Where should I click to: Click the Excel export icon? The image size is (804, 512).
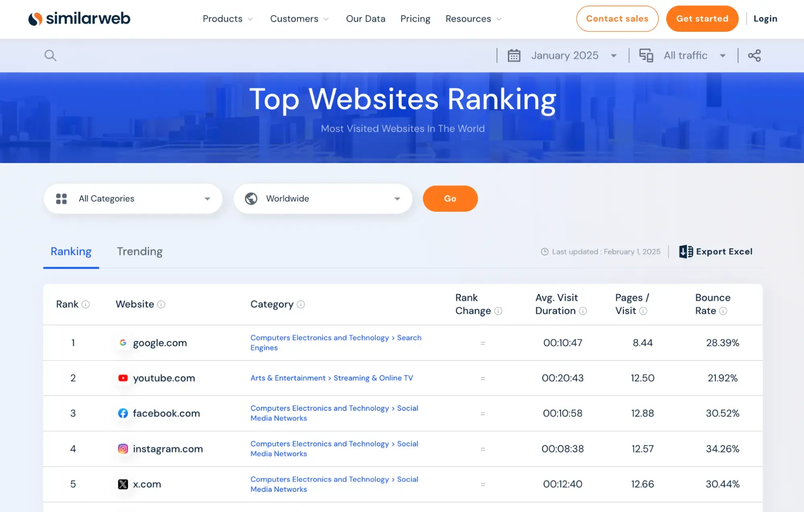[x=686, y=252]
